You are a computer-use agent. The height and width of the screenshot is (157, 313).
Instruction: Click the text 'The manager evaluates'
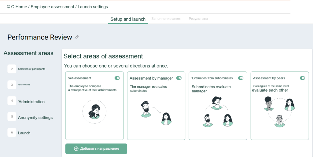pos(149,86)
